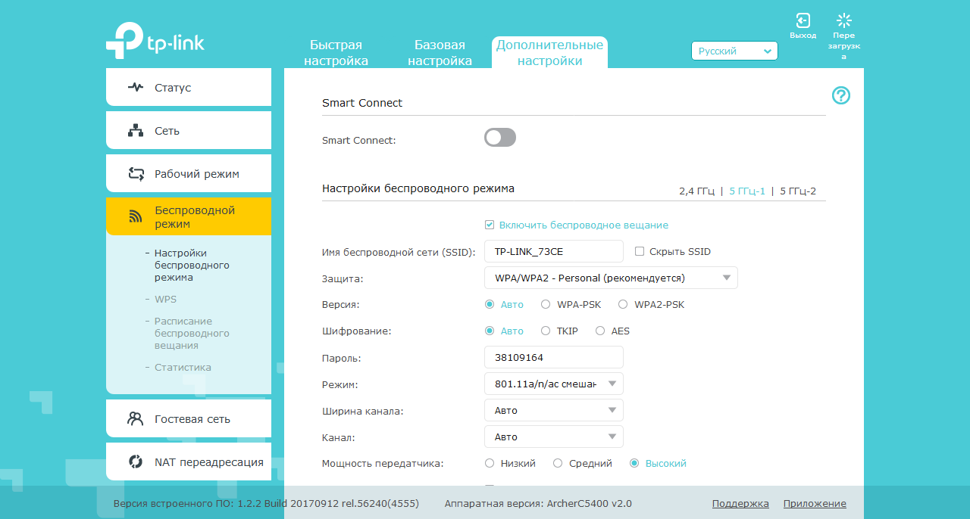Open help via question mark icon
Screen dimensions: 970x519
pyautogui.click(x=841, y=95)
